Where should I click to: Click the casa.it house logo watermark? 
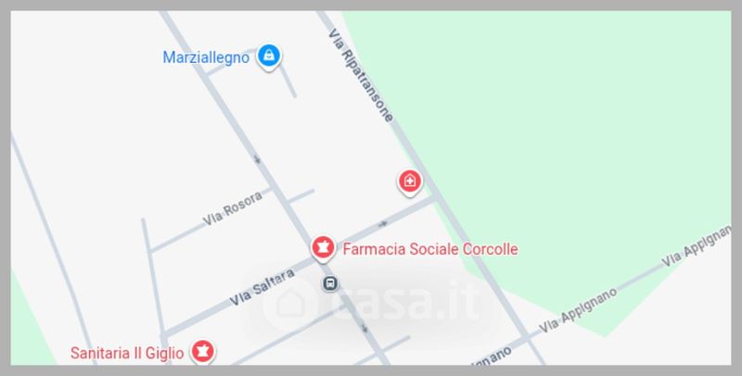[289, 303]
